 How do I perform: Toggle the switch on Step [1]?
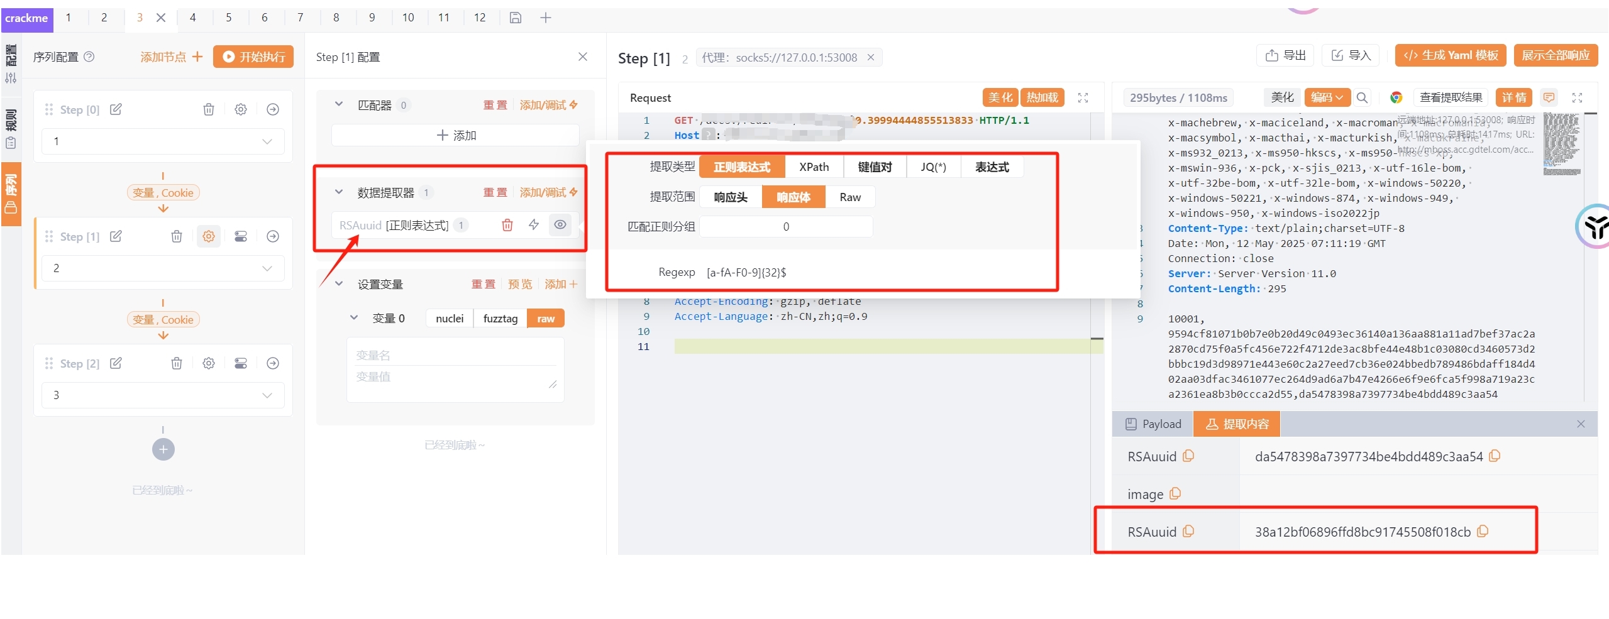[241, 236]
